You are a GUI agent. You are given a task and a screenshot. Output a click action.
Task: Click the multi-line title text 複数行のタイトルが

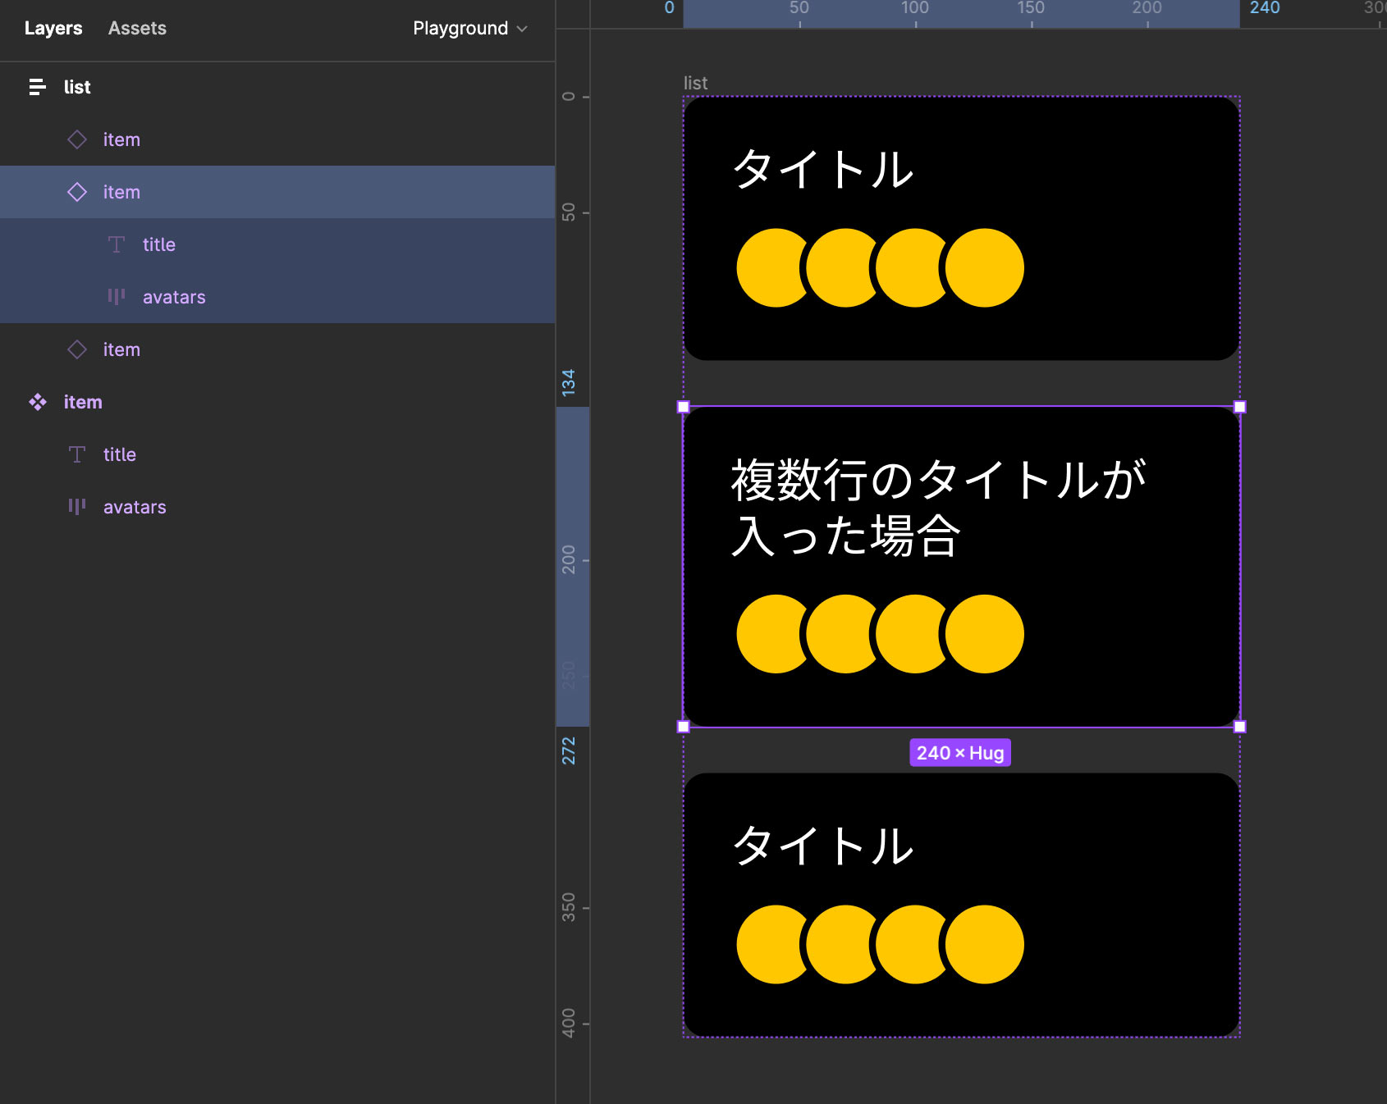coord(939,480)
